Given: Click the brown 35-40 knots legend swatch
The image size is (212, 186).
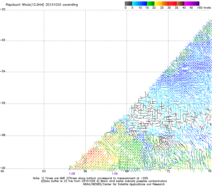Looking at the screenshot, I should click(180, 3).
